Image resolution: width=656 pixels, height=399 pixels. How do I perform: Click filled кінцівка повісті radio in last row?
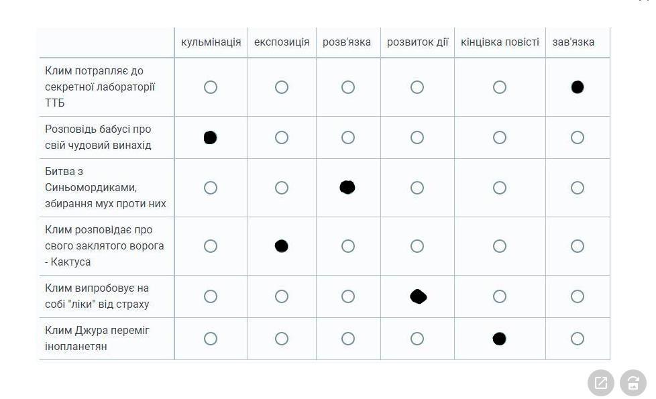pyautogui.click(x=500, y=339)
